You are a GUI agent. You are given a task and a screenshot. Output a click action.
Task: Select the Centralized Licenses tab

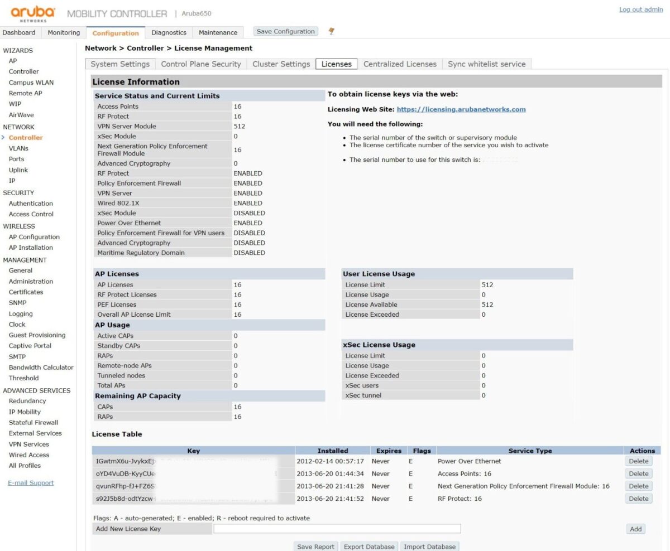click(400, 64)
